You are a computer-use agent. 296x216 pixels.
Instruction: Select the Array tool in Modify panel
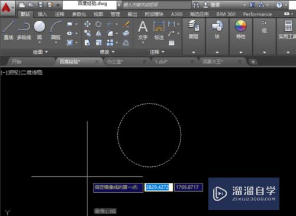(x=110, y=43)
